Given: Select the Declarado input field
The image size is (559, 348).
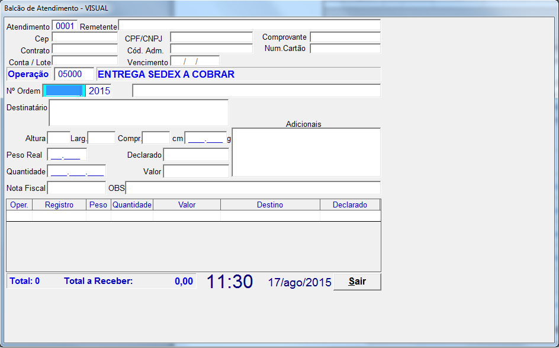Looking at the screenshot, I should click(196, 155).
